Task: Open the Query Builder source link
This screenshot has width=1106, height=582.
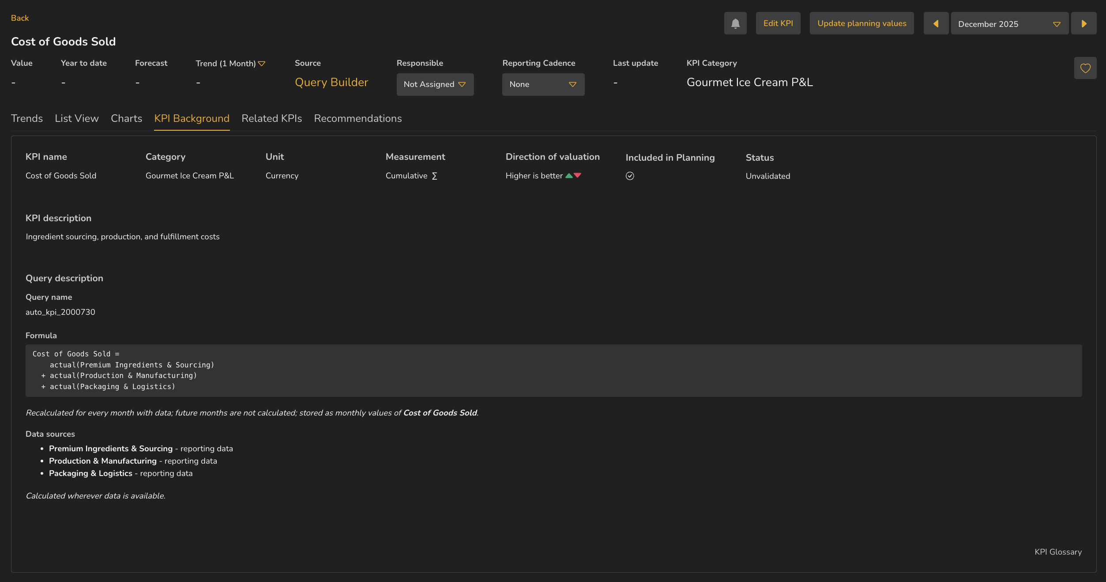Action: [x=331, y=83]
